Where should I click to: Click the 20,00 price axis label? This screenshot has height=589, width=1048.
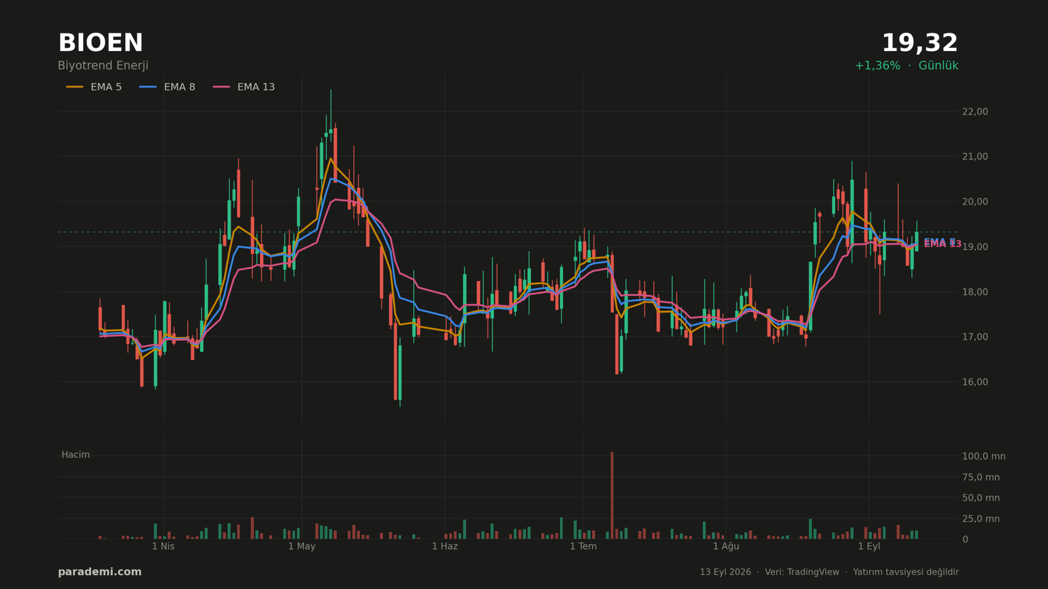(x=975, y=202)
